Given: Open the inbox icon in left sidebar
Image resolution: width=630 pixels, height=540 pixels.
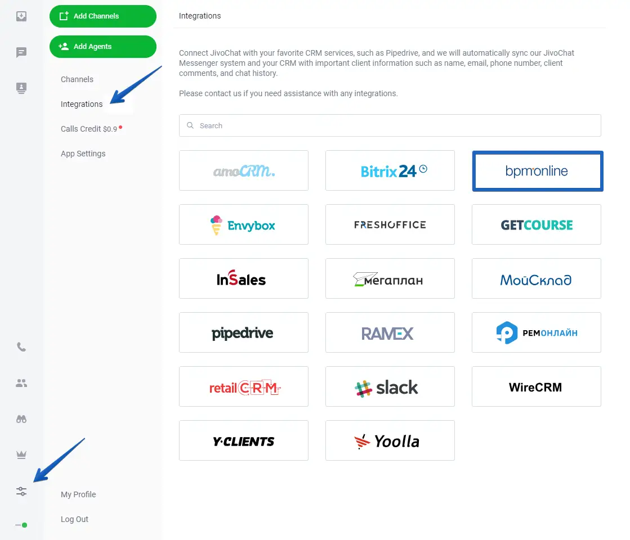Looking at the screenshot, I should click(21, 16).
